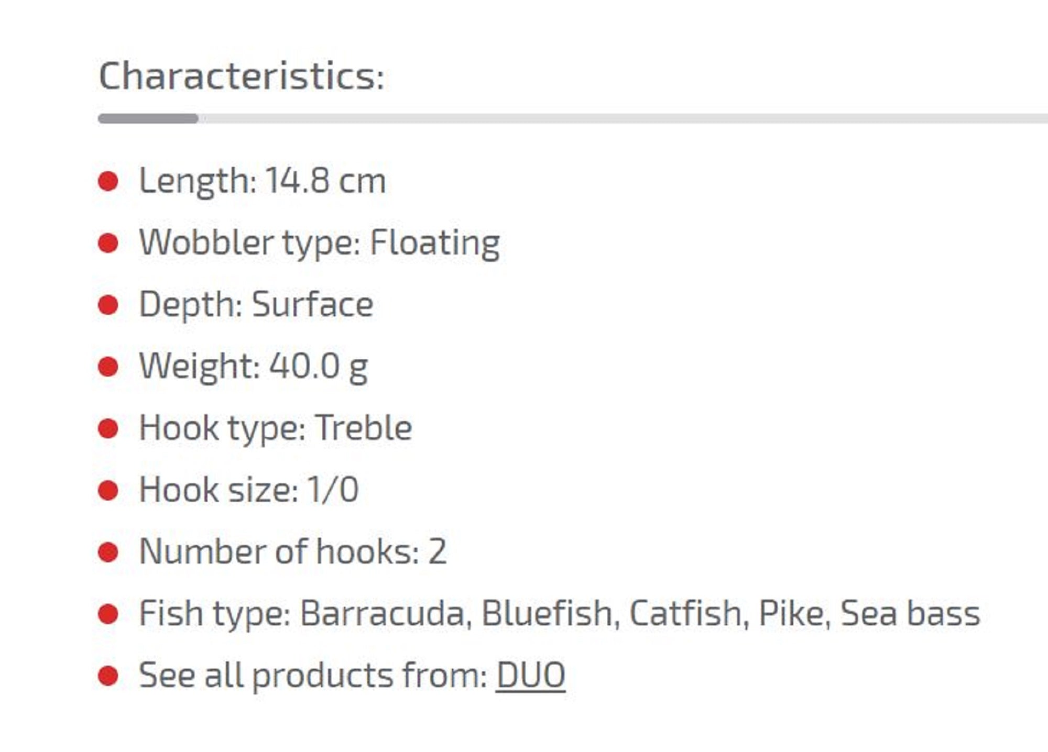Select the Weight: 40.0 g text
The height and width of the screenshot is (752, 1048).
pos(254,367)
